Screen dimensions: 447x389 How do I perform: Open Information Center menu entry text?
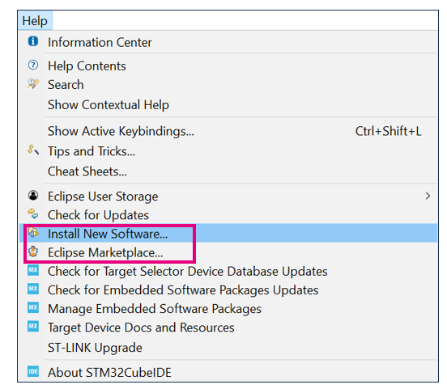click(100, 42)
